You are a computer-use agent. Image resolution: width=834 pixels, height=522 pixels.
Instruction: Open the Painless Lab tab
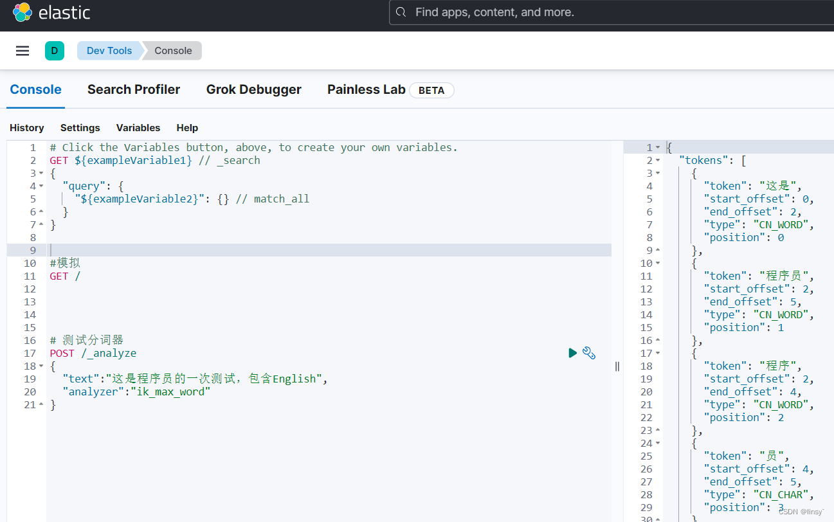tap(367, 89)
